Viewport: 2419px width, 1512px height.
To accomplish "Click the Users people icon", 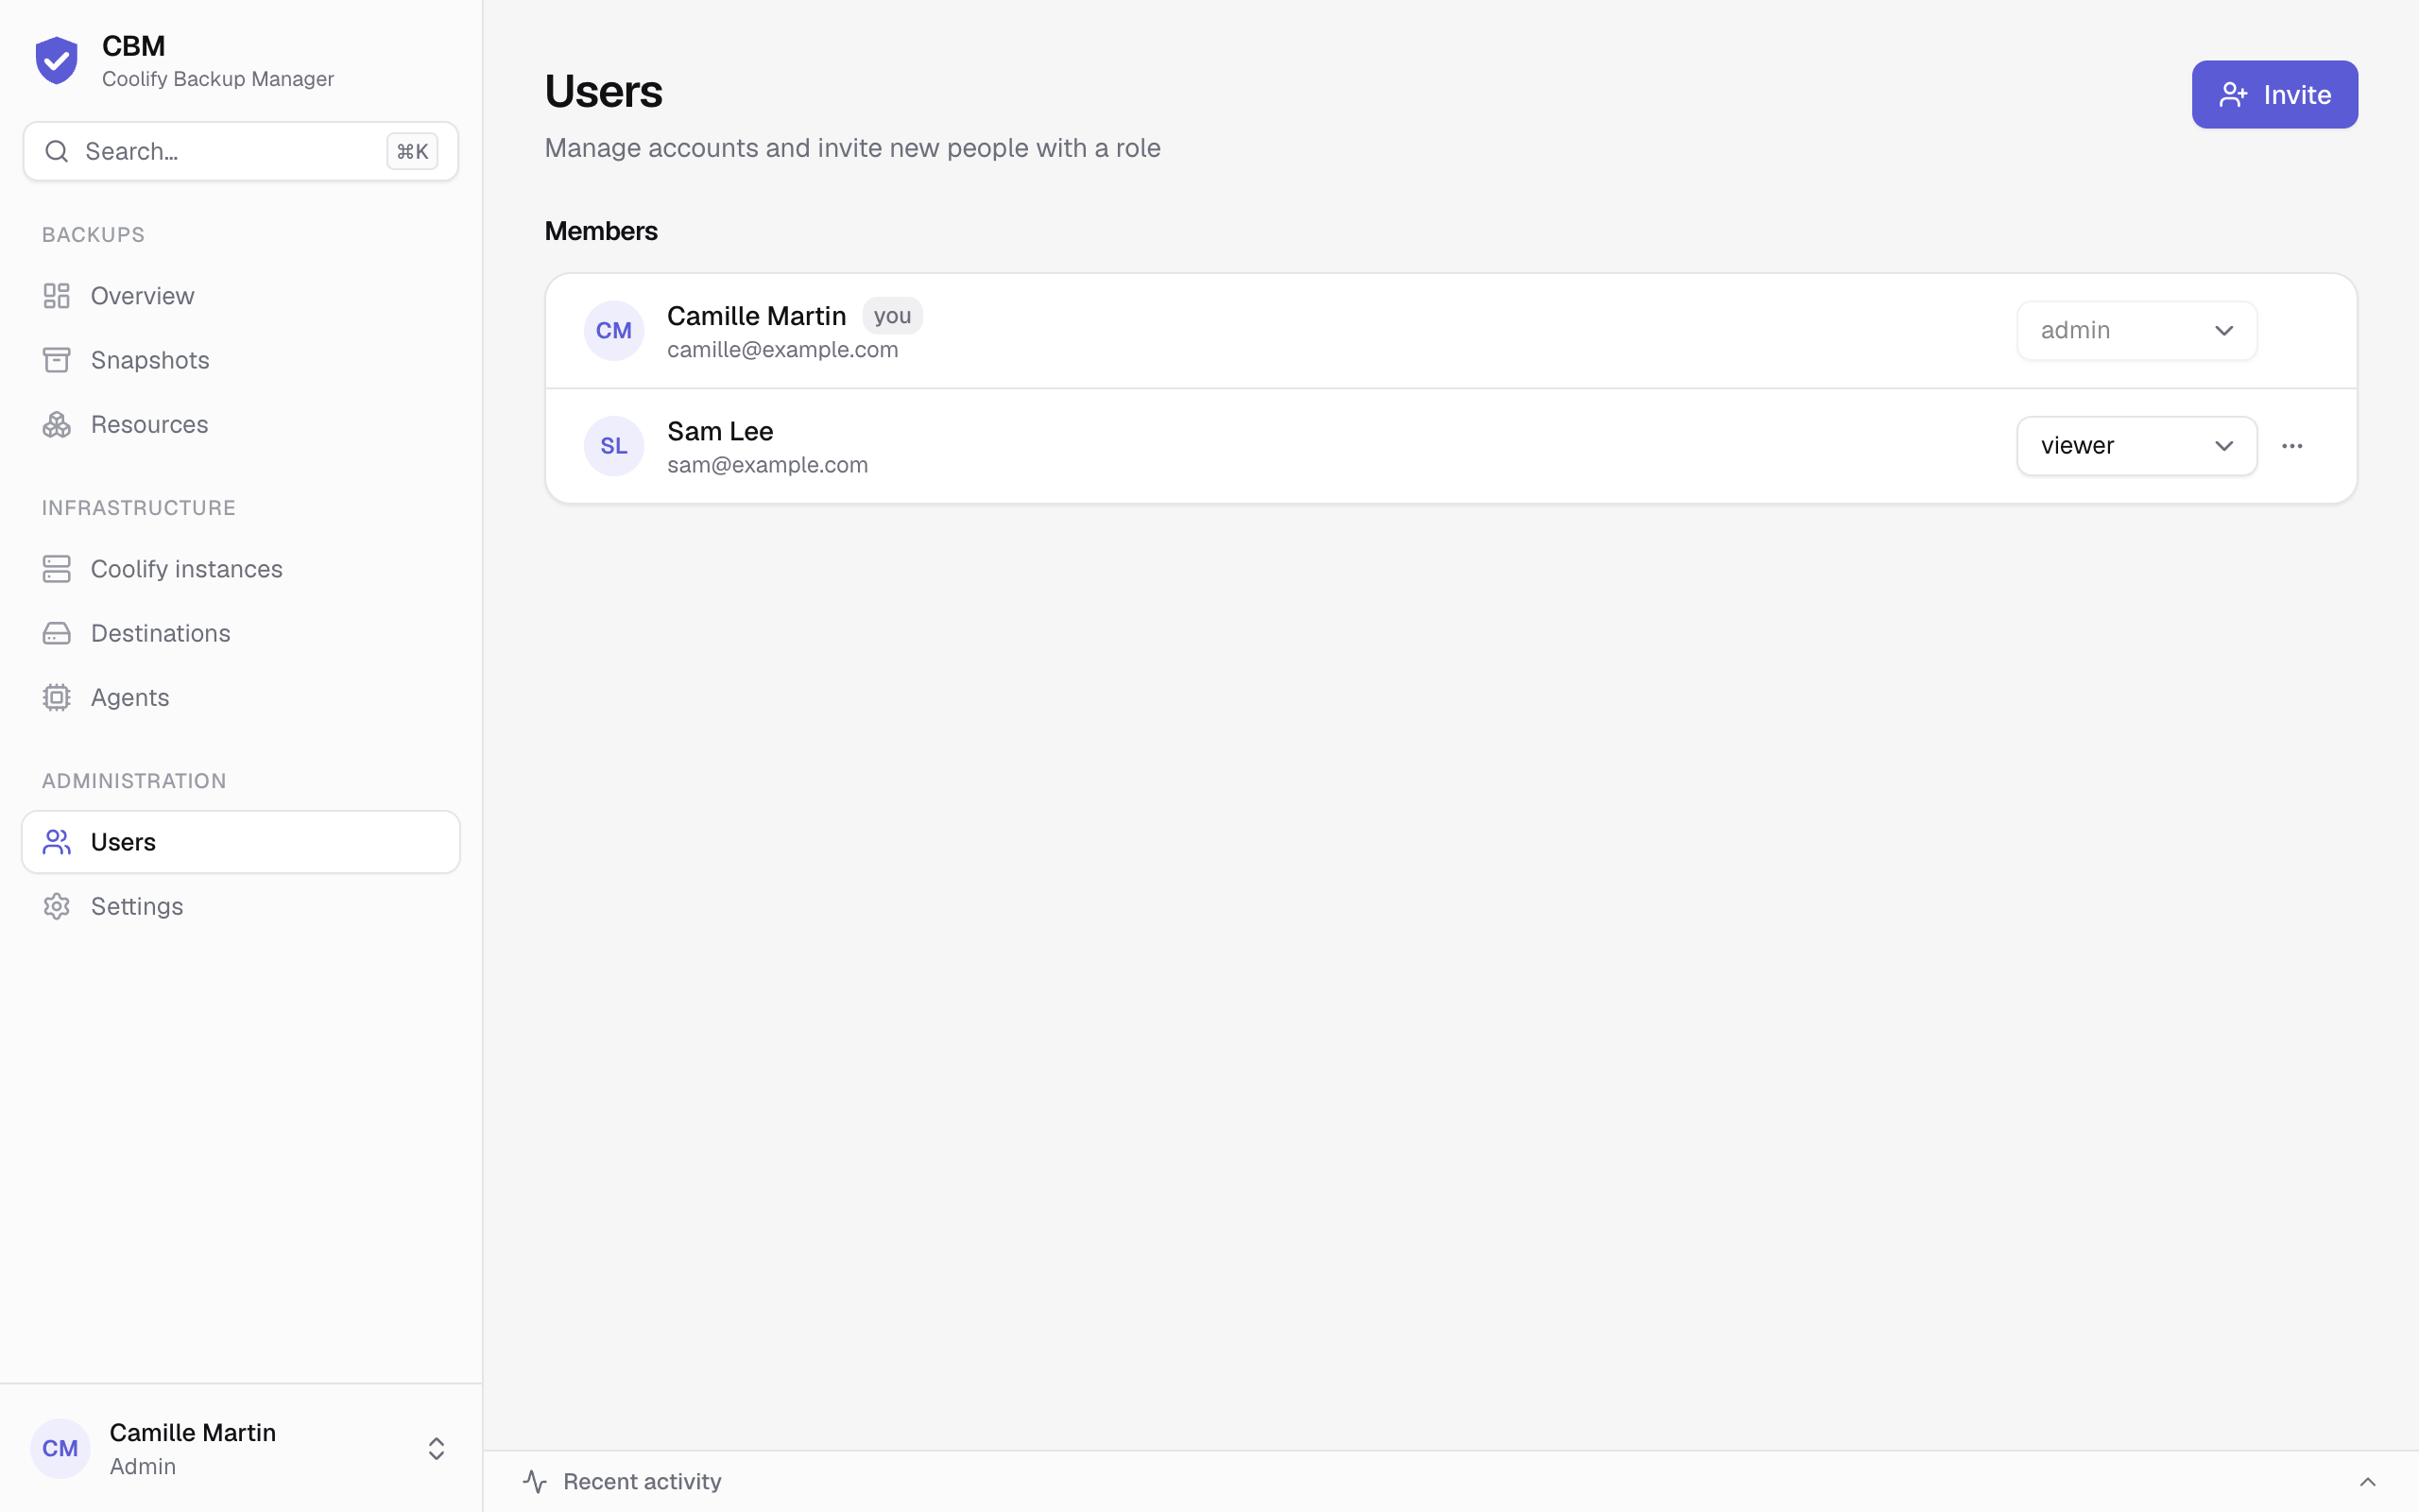I will pos(57,842).
